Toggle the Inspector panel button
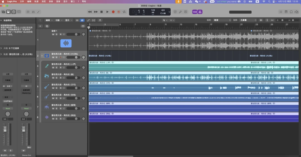This screenshot has height=157, width=301. click(x=8, y=12)
